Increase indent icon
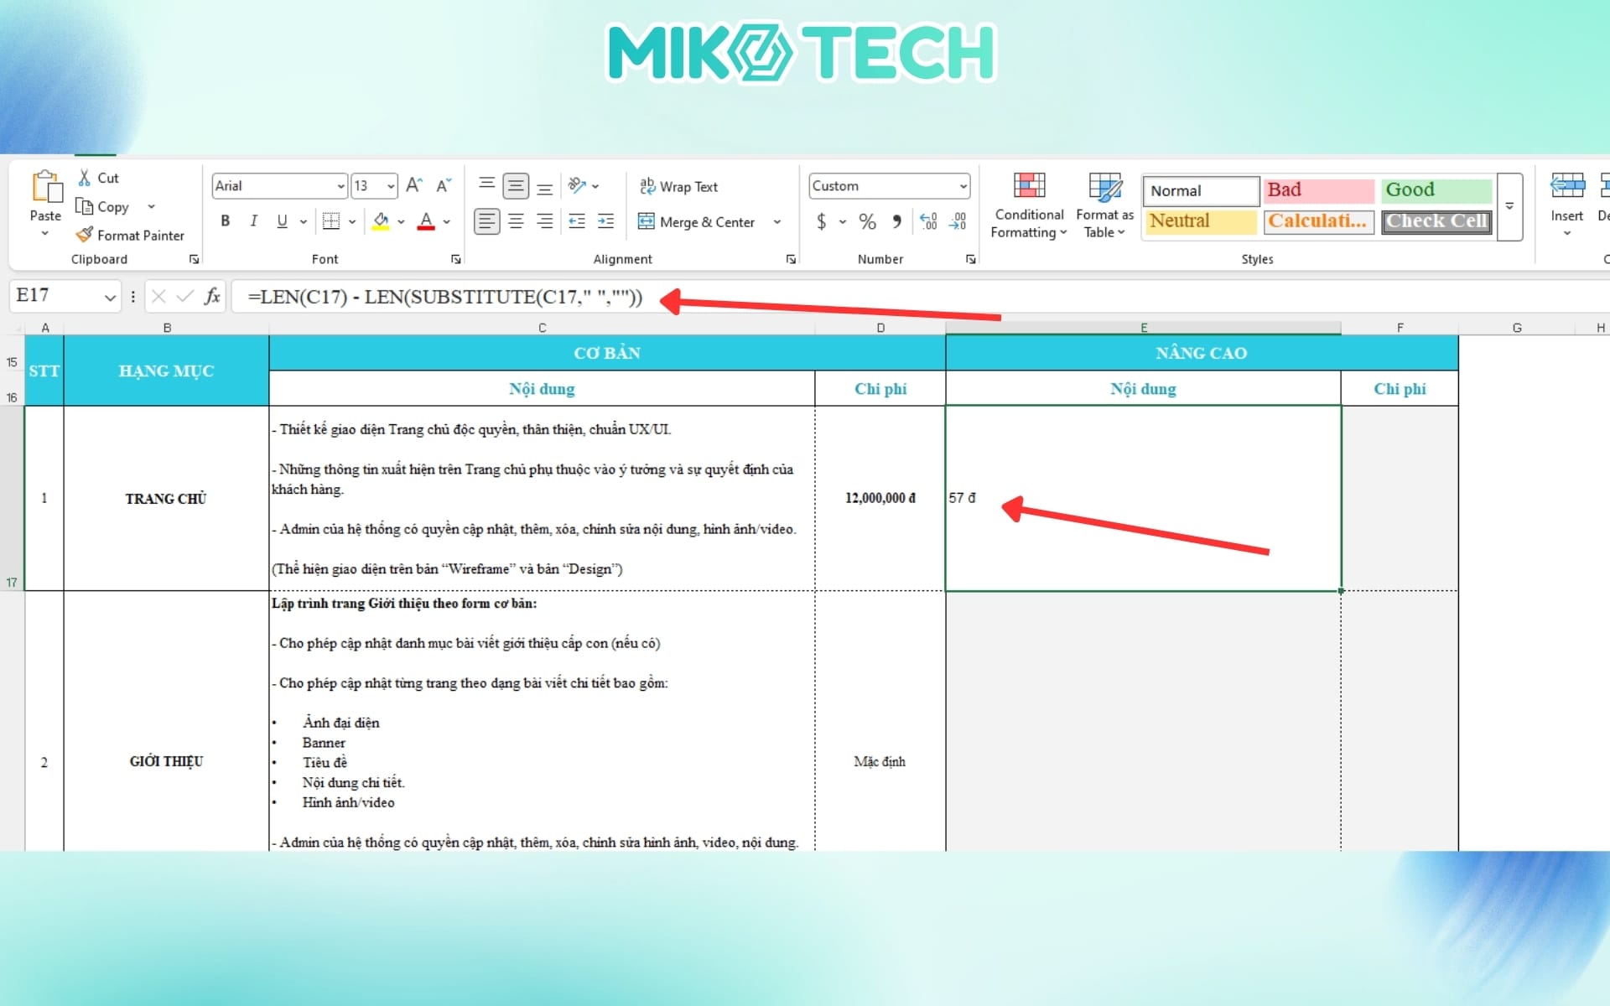 click(x=605, y=221)
